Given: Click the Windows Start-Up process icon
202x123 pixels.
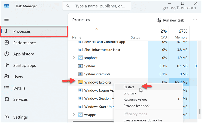Looking at the screenshot, I should point(80,107).
